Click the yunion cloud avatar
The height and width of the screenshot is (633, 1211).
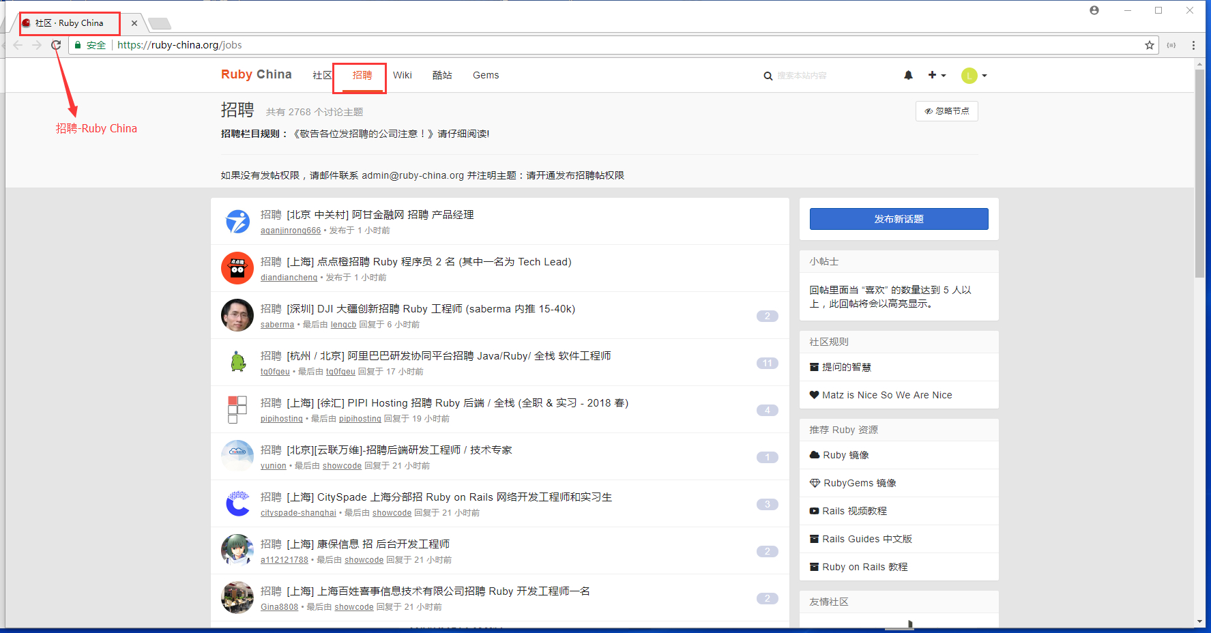237,456
